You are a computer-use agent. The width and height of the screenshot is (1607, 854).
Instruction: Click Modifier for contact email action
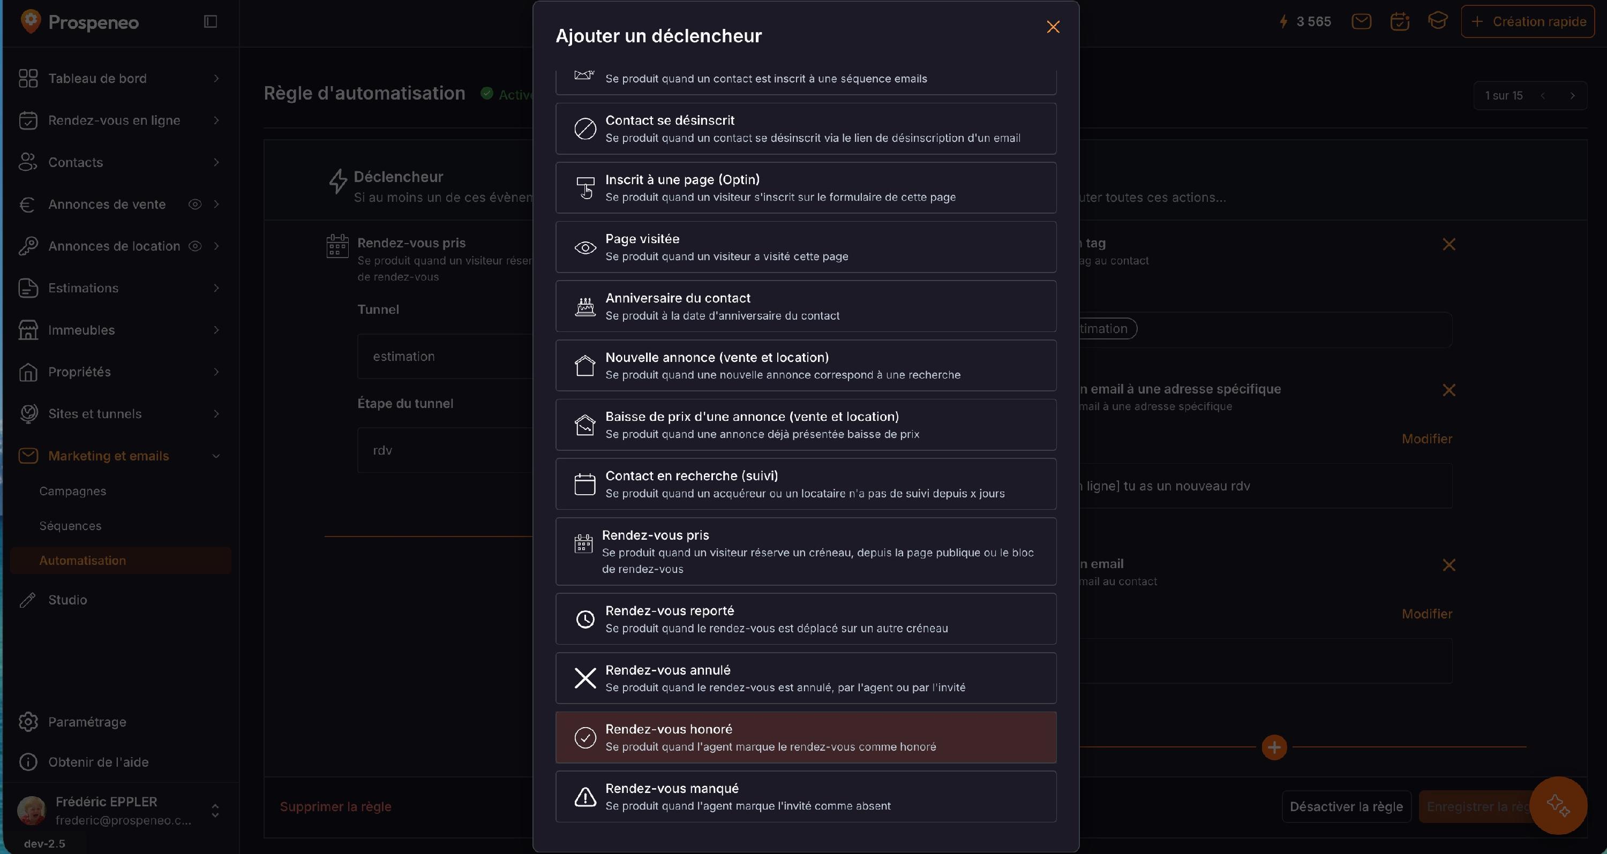1426,614
